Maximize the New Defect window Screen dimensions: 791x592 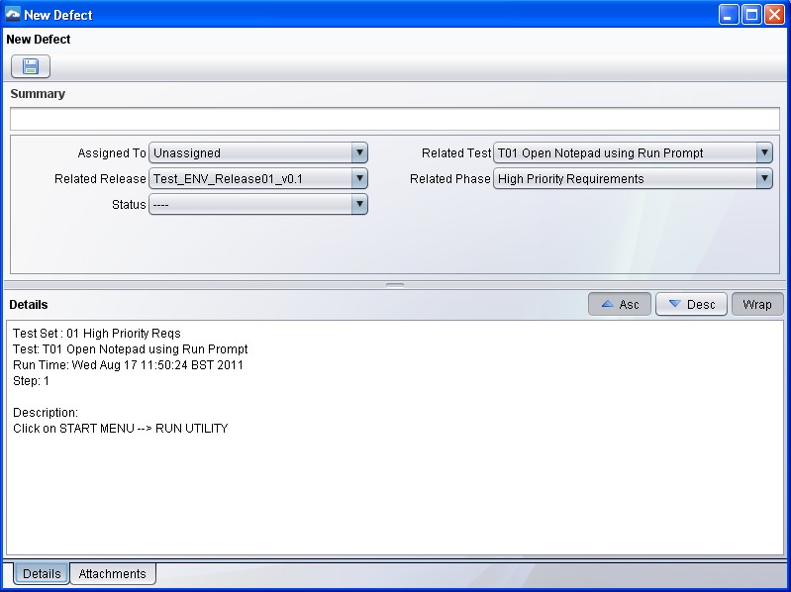coord(751,15)
